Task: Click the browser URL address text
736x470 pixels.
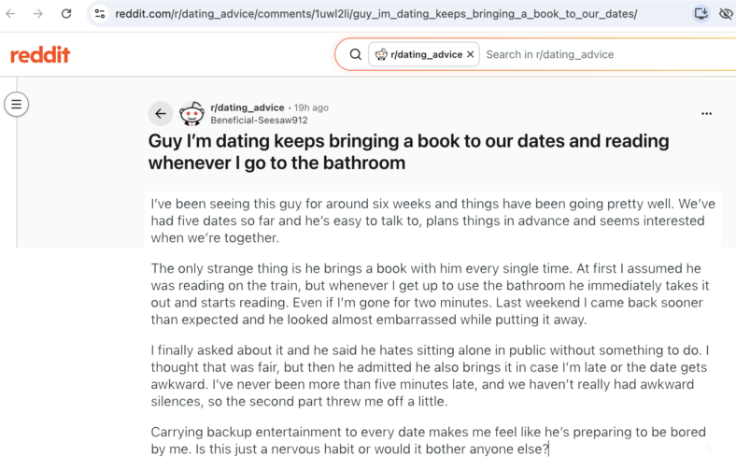Action: (x=376, y=14)
